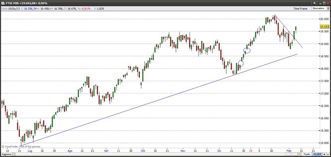Click the Time Frame label
This screenshot has height=157, width=331.
click(x=300, y=9)
